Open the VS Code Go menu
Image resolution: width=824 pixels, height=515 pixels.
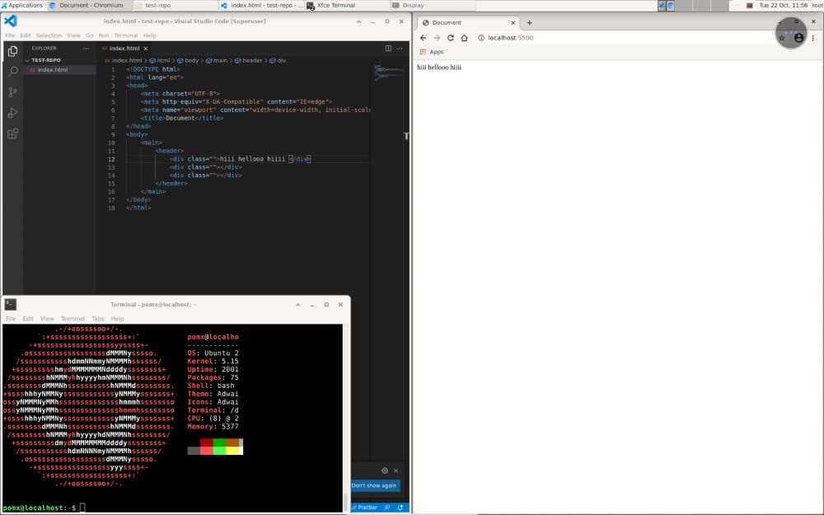(89, 35)
